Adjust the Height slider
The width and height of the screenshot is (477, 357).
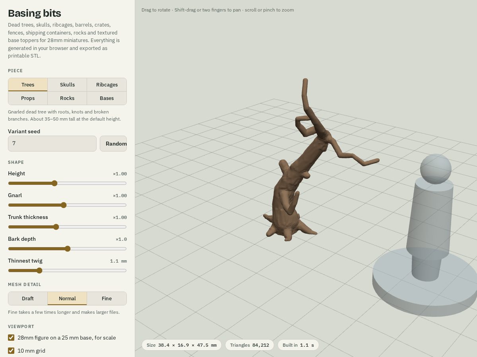pos(67,183)
